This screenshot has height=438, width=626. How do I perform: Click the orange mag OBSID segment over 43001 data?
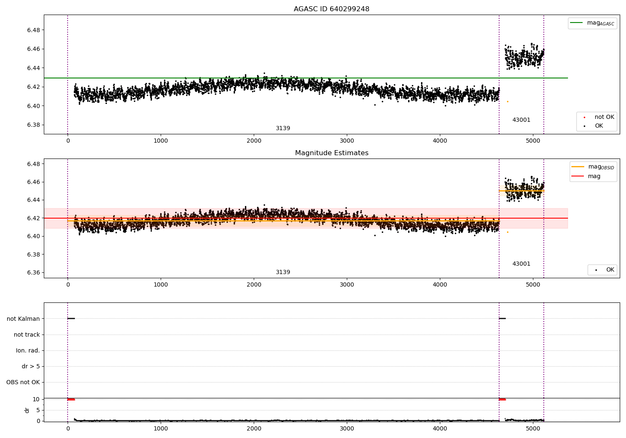pyautogui.click(x=521, y=191)
